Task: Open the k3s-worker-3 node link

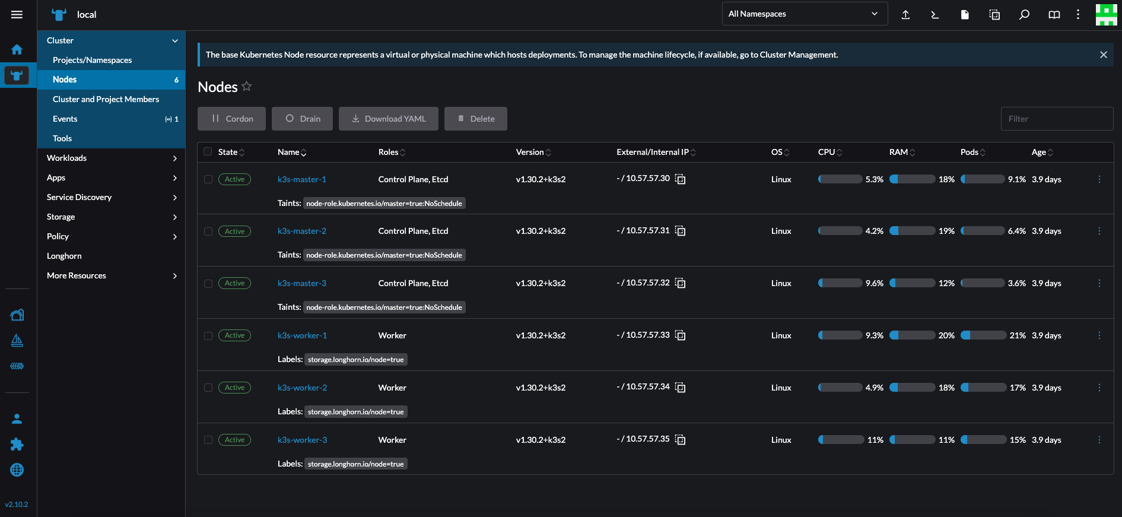Action: pos(303,440)
